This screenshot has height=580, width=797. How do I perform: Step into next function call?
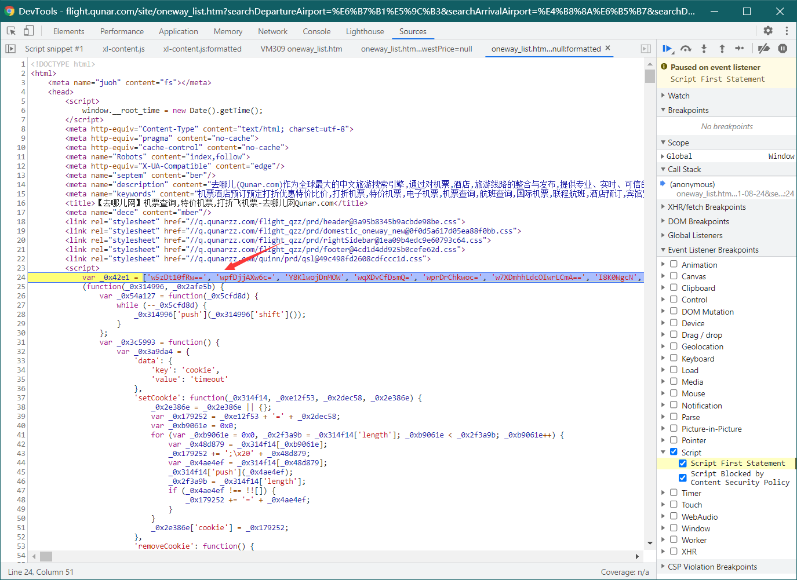coord(704,49)
